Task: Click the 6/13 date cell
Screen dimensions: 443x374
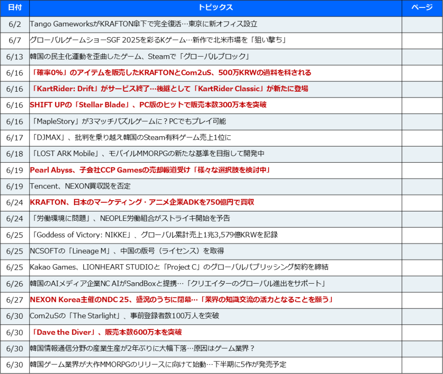Action: (15, 57)
